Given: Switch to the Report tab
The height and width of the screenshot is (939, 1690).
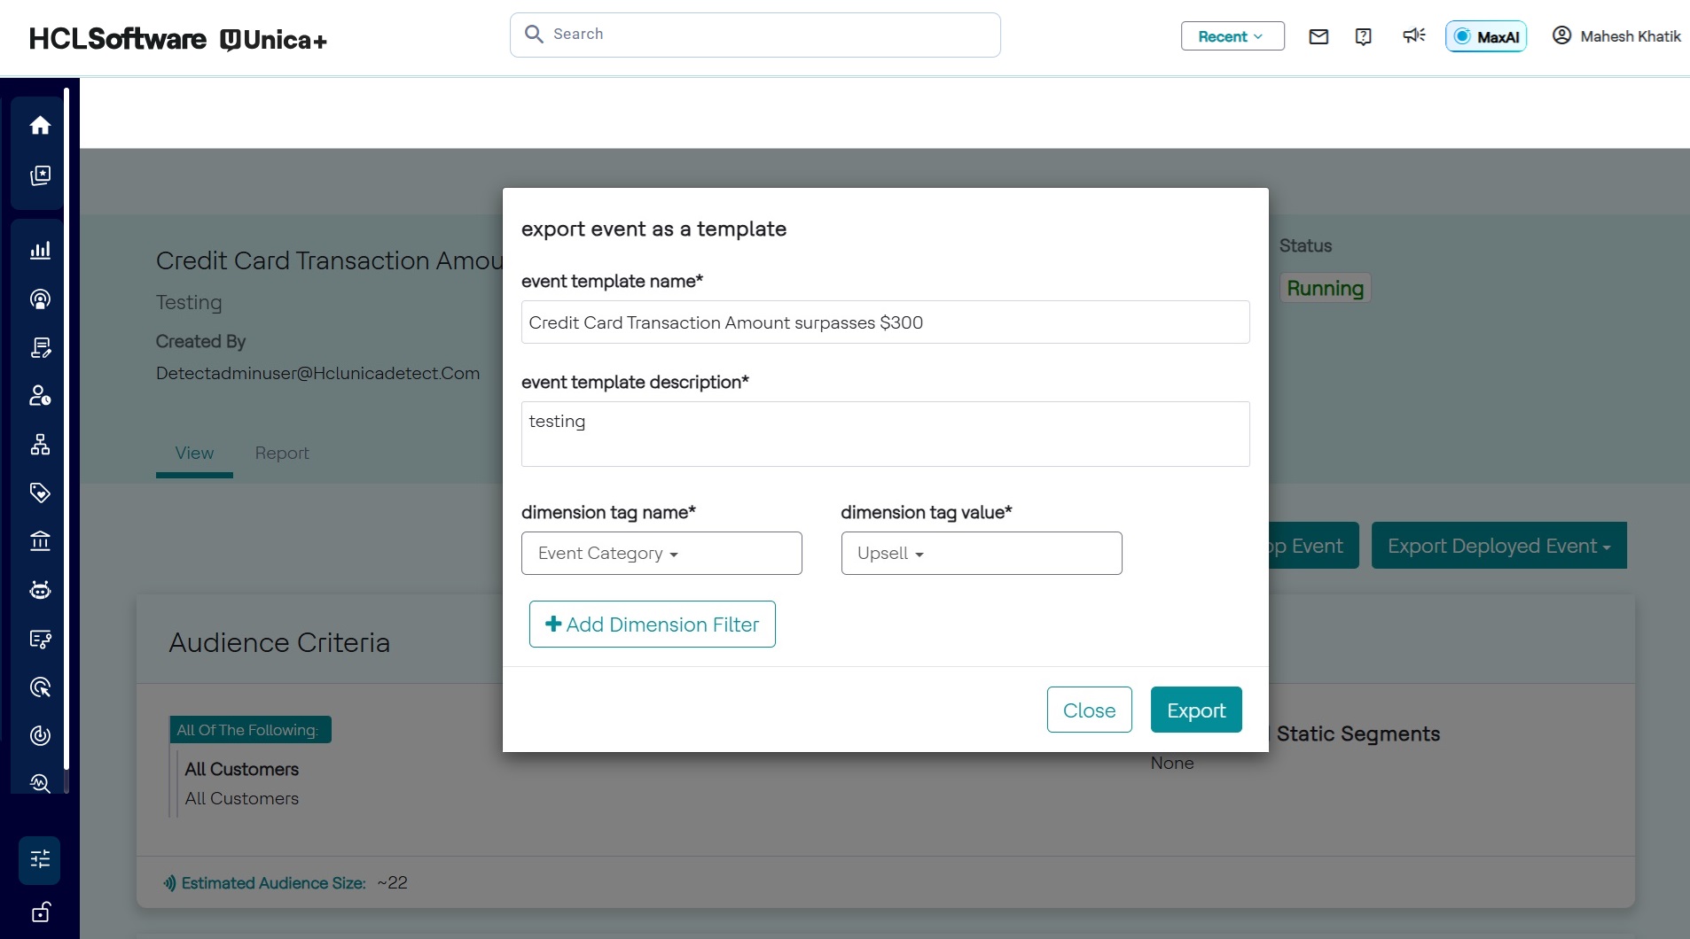Looking at the screenshot, I should 282,454.
